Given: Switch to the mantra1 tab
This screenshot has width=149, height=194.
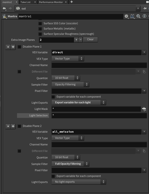Looking at the screenshot, I should point(7,2).
